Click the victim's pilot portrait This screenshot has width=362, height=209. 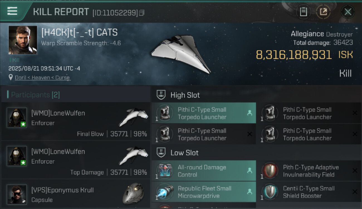click(x=23, y=40)
